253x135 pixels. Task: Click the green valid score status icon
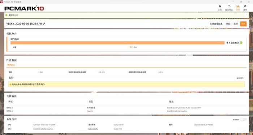tap(6, 15)
